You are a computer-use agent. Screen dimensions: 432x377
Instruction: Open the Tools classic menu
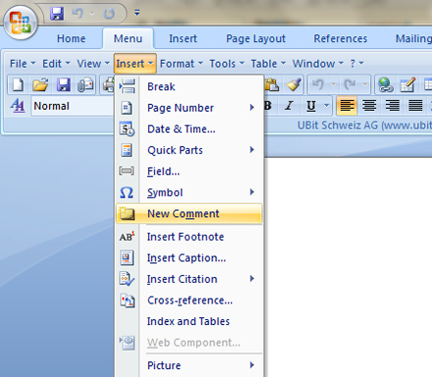pos(227,64)
